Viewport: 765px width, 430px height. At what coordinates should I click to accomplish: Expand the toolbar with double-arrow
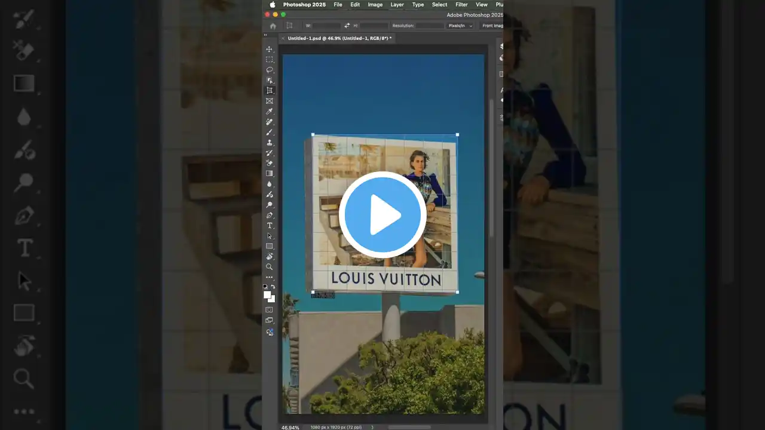point(265,35)
